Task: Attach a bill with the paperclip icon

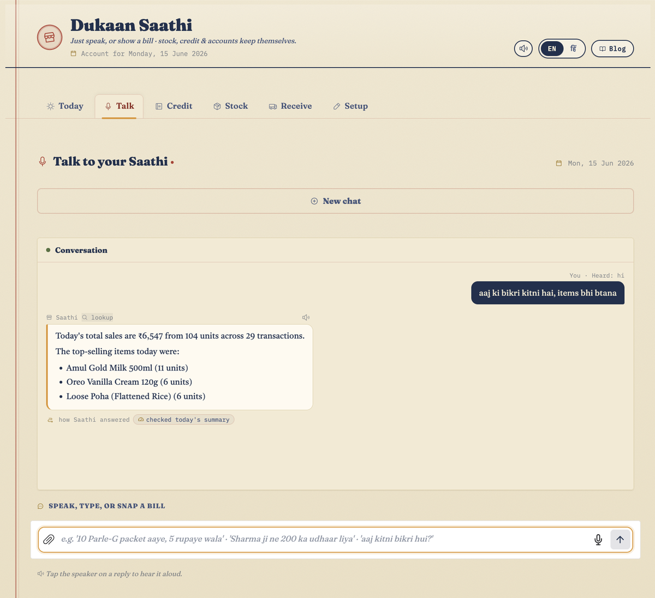Action: click(x=49, y=539)
